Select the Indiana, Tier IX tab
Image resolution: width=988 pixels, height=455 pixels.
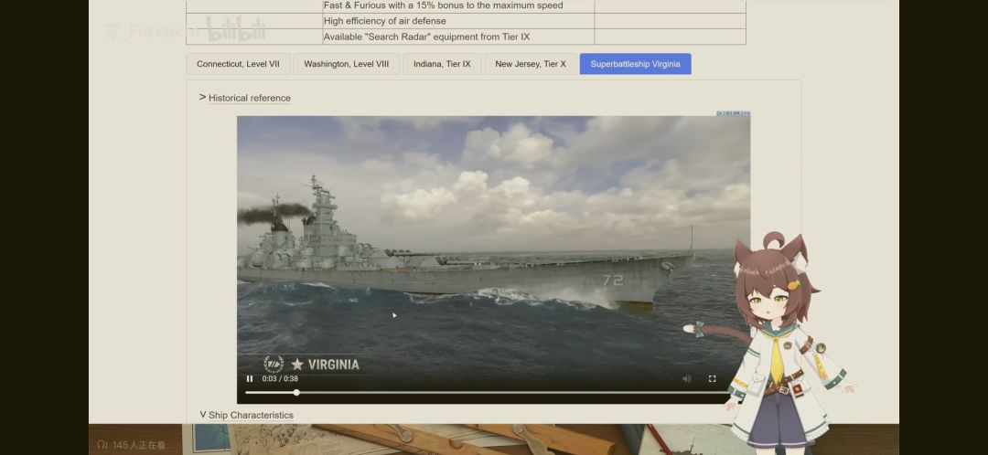443,64
